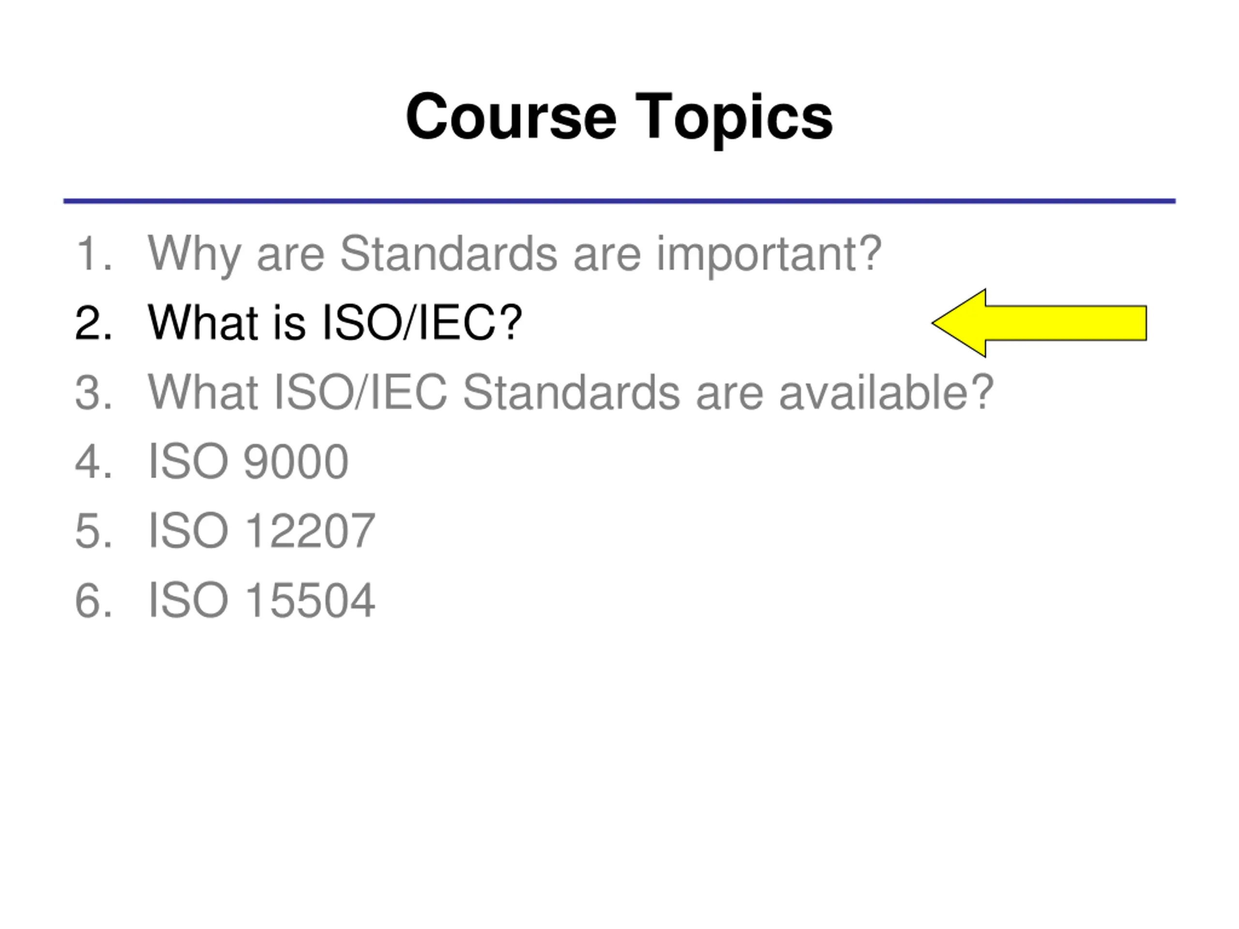The height and width of the screenshot is (929, 1239).
Task: Select the list number 4.
Action: pos(93,462)
